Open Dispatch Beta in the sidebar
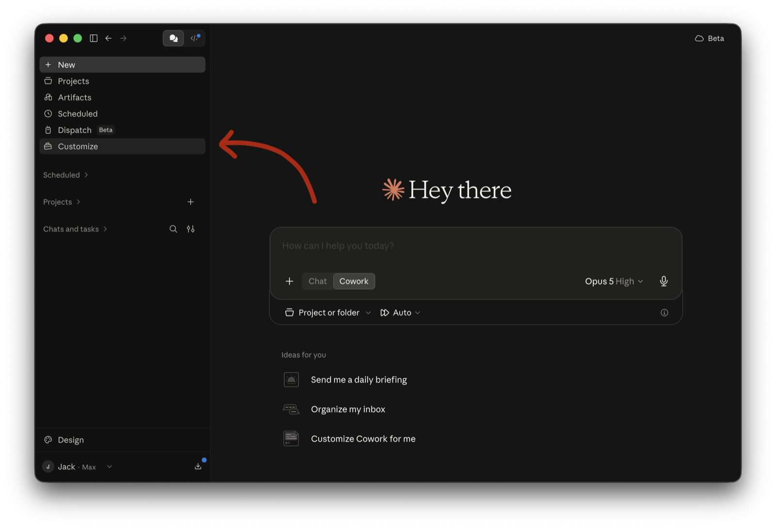776x528 pixels. point(122,130)
